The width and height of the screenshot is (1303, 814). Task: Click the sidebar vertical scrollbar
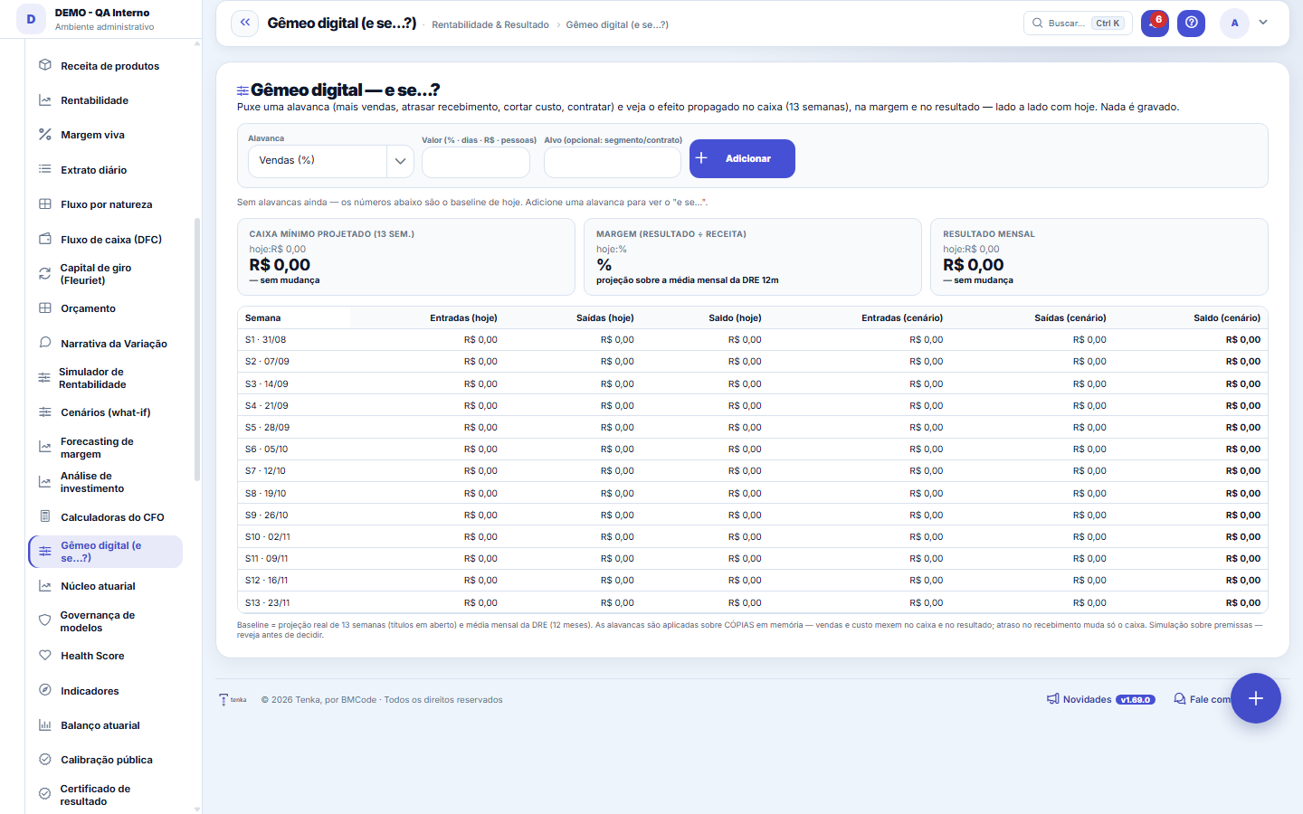197,349
